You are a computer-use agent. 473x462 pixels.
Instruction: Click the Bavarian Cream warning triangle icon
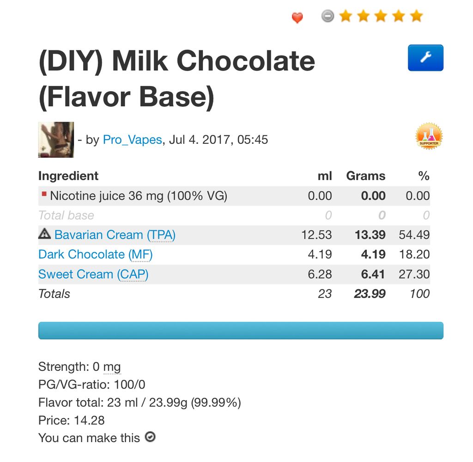[45, 234]
